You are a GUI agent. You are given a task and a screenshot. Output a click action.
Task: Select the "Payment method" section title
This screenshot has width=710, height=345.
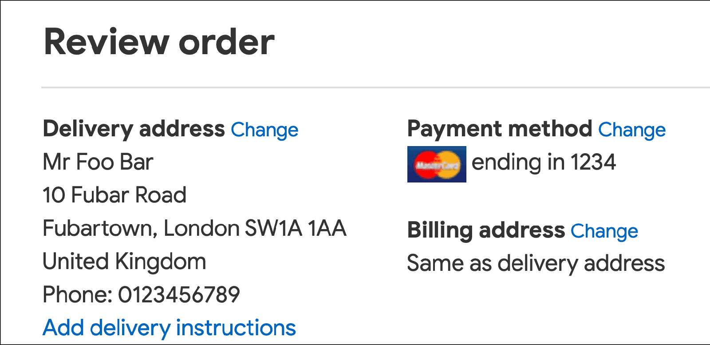(499, 129)
